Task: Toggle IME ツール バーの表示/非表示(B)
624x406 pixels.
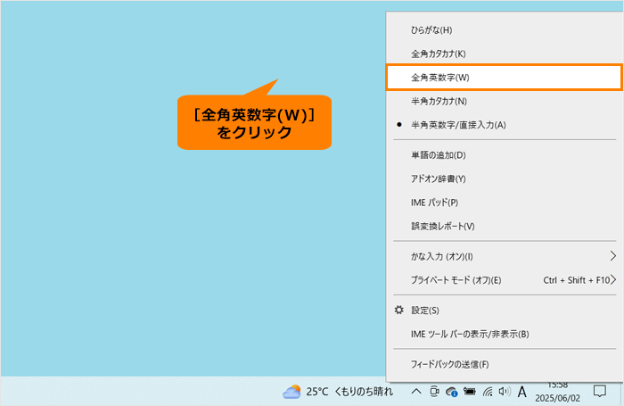Action: pyautogui.click(x=505, y=334)
